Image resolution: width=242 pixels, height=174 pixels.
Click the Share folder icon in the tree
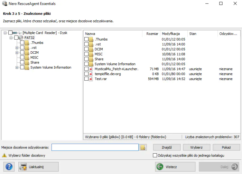tap(27, 62)
